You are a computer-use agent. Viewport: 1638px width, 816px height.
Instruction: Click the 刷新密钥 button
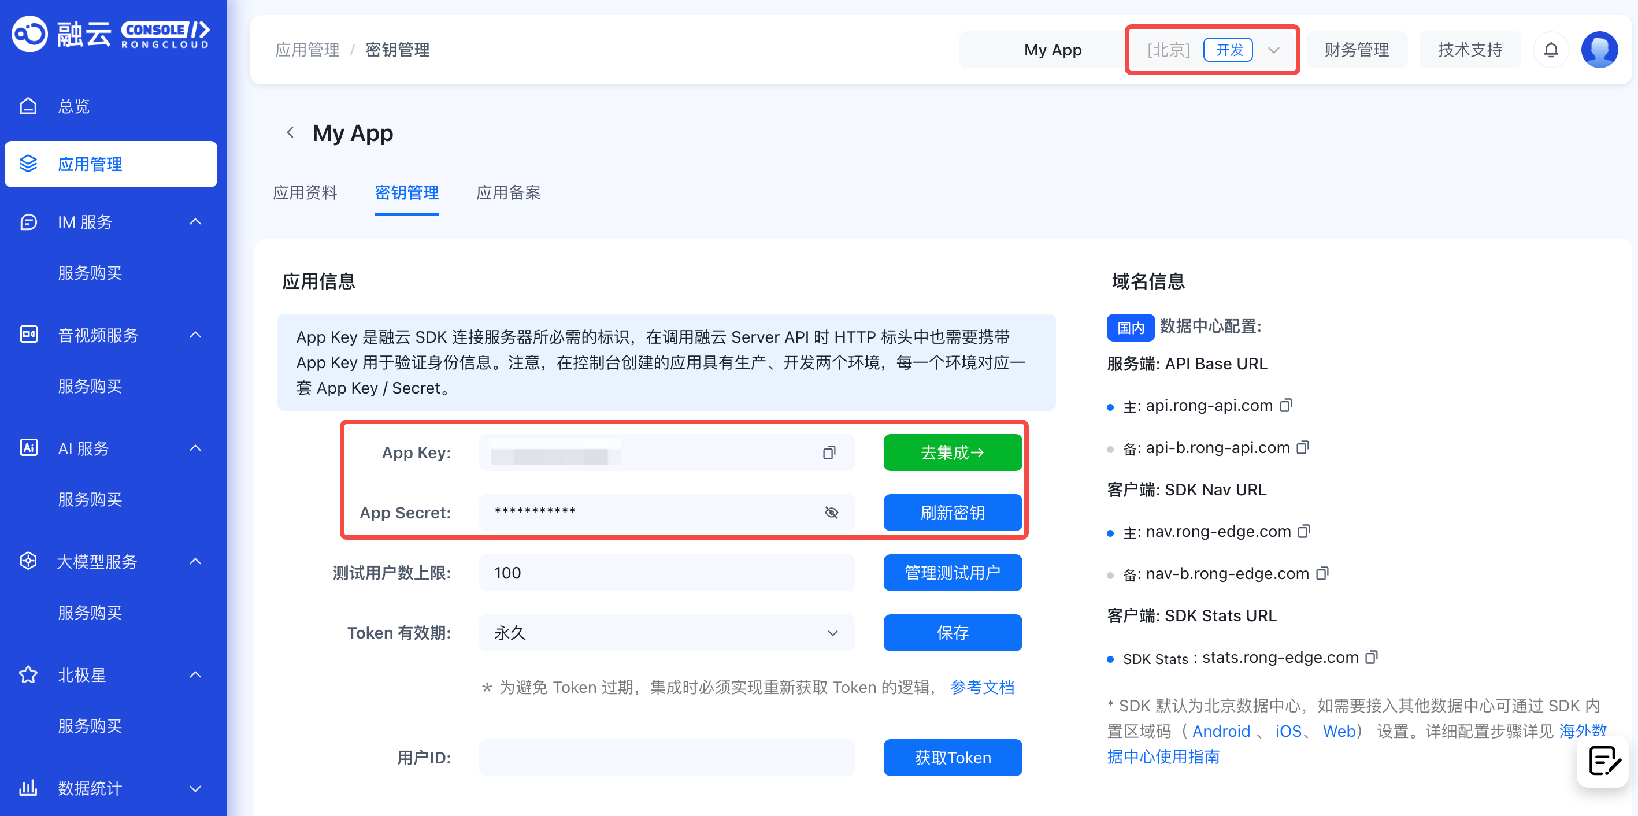[x=953, y=513]
